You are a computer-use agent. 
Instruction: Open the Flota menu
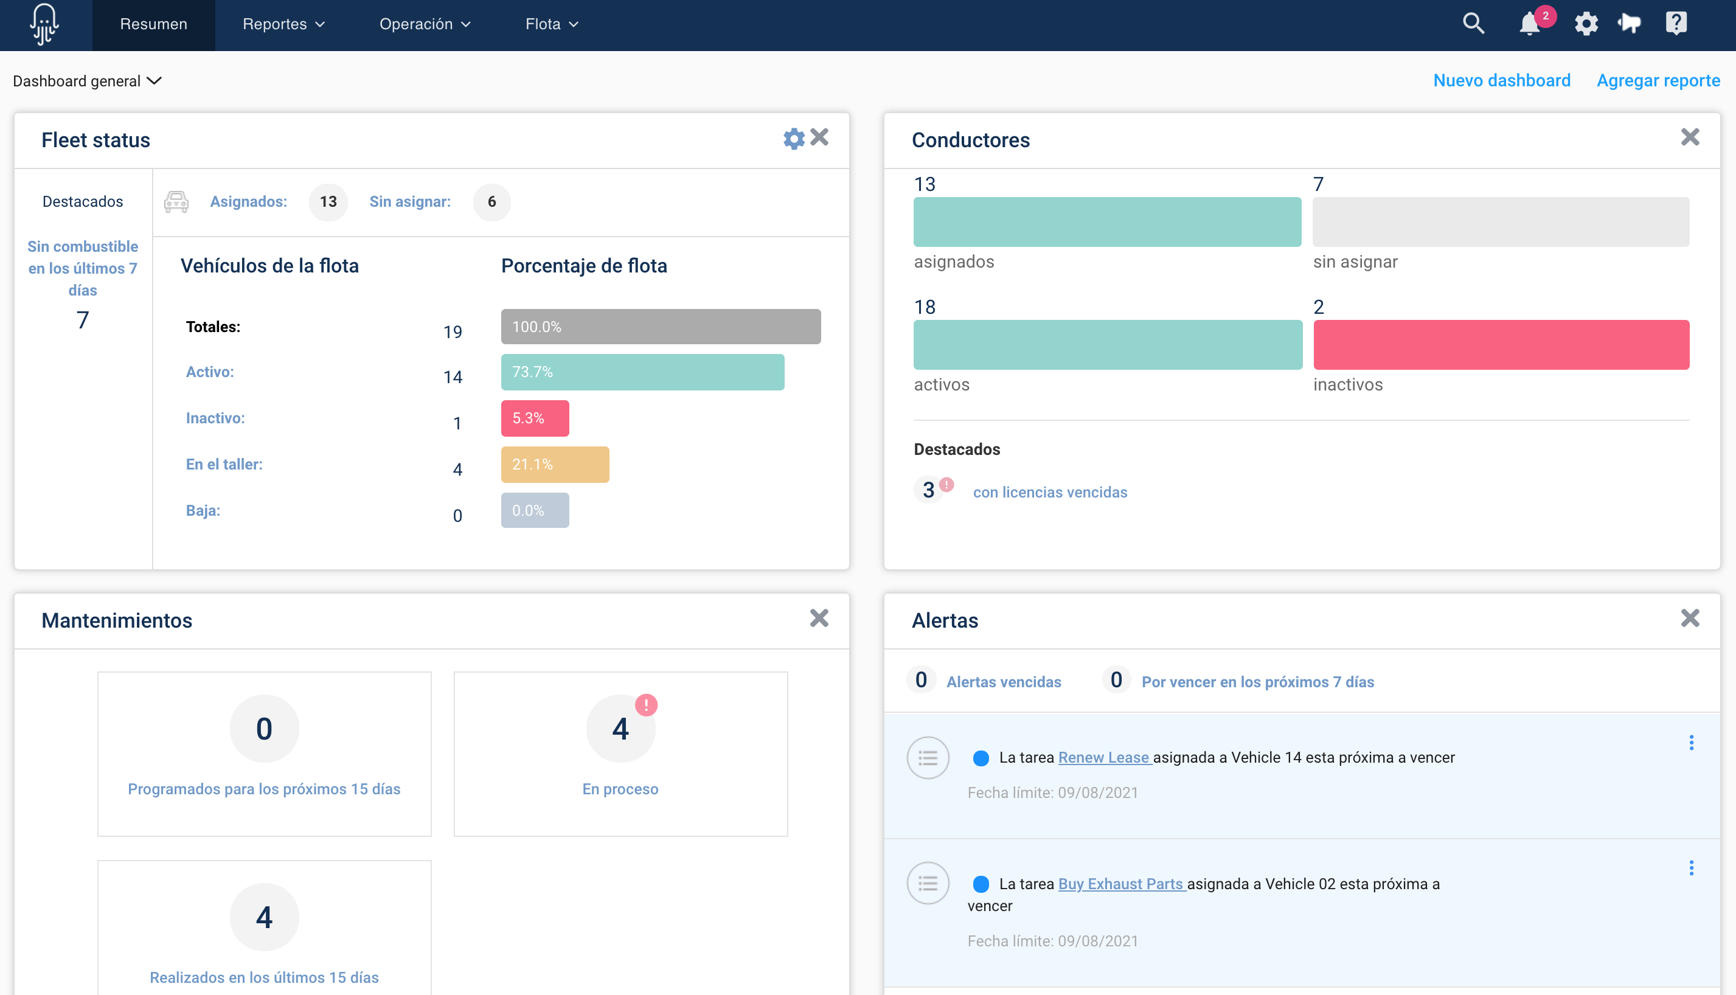tap(551, 24)
